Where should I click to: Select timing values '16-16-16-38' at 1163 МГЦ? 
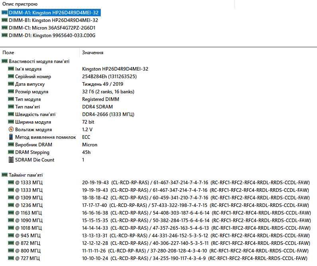(95, 213)
